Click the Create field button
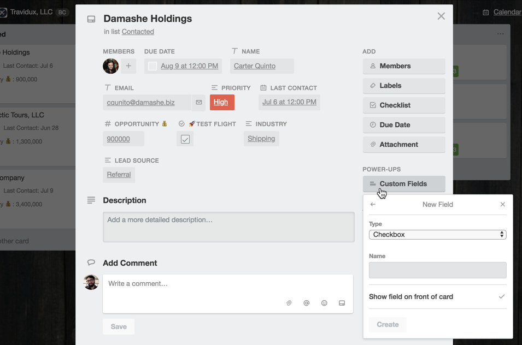Image resolution: width=522 pixels, height=345 pixels. (x=388, y=324)
